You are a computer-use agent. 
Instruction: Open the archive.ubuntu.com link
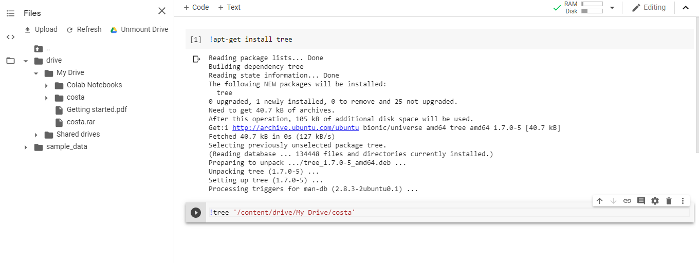pos(296,127)
